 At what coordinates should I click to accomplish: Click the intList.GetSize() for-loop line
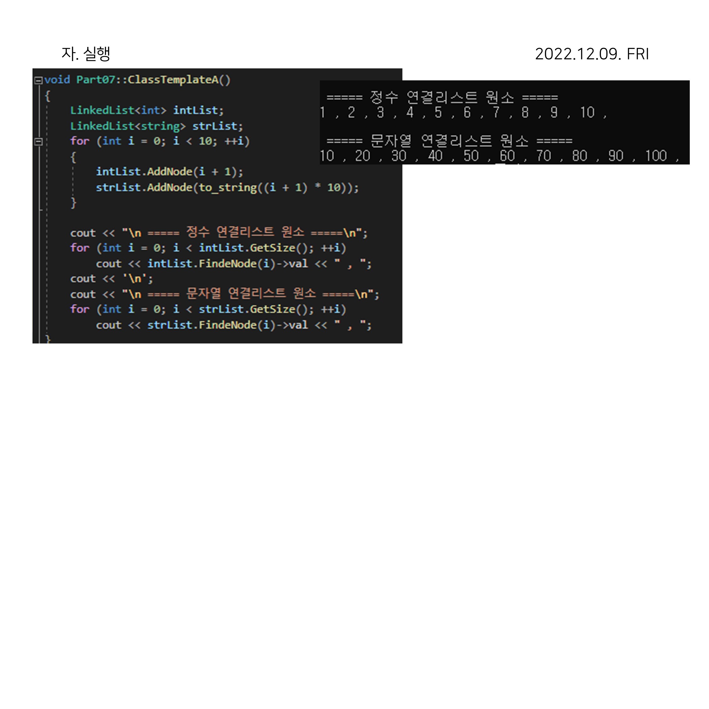pos(208,248)
